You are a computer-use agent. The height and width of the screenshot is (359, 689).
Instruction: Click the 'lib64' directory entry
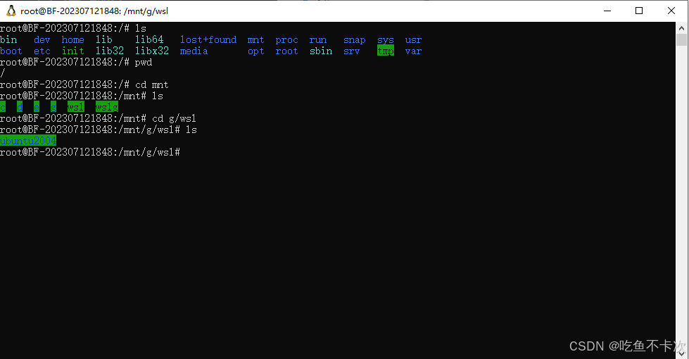click(149, 40)
